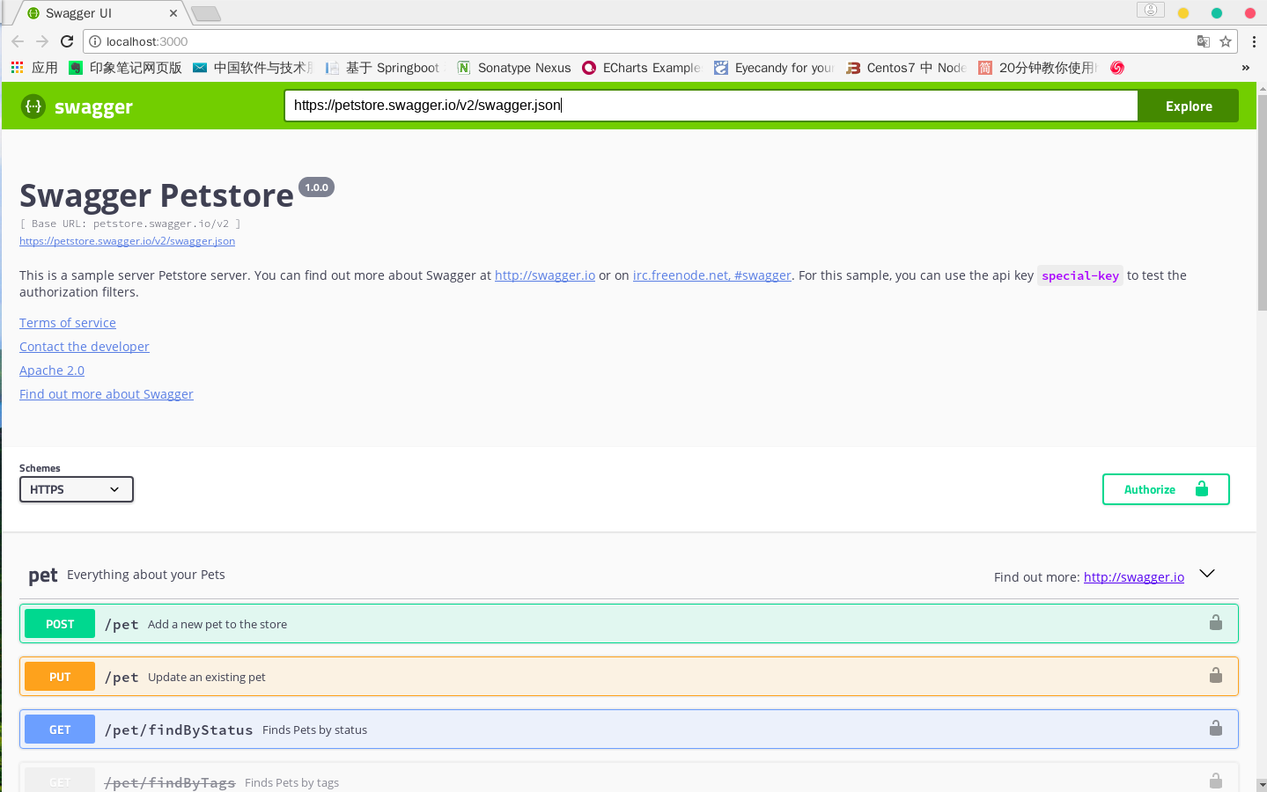Open pet section http://swagger.io link
1267x792 pixels.
[1134, 577]
